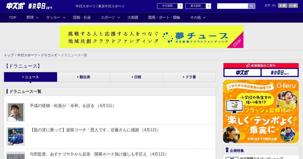Viewport: 303px width, 159px height.
Task: Open the スポーツ navigation menu
Action: [108, 17]
